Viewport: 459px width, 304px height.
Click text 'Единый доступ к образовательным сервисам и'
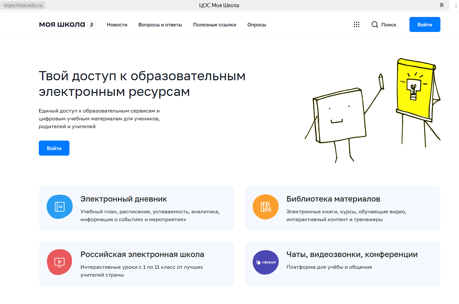99,111
